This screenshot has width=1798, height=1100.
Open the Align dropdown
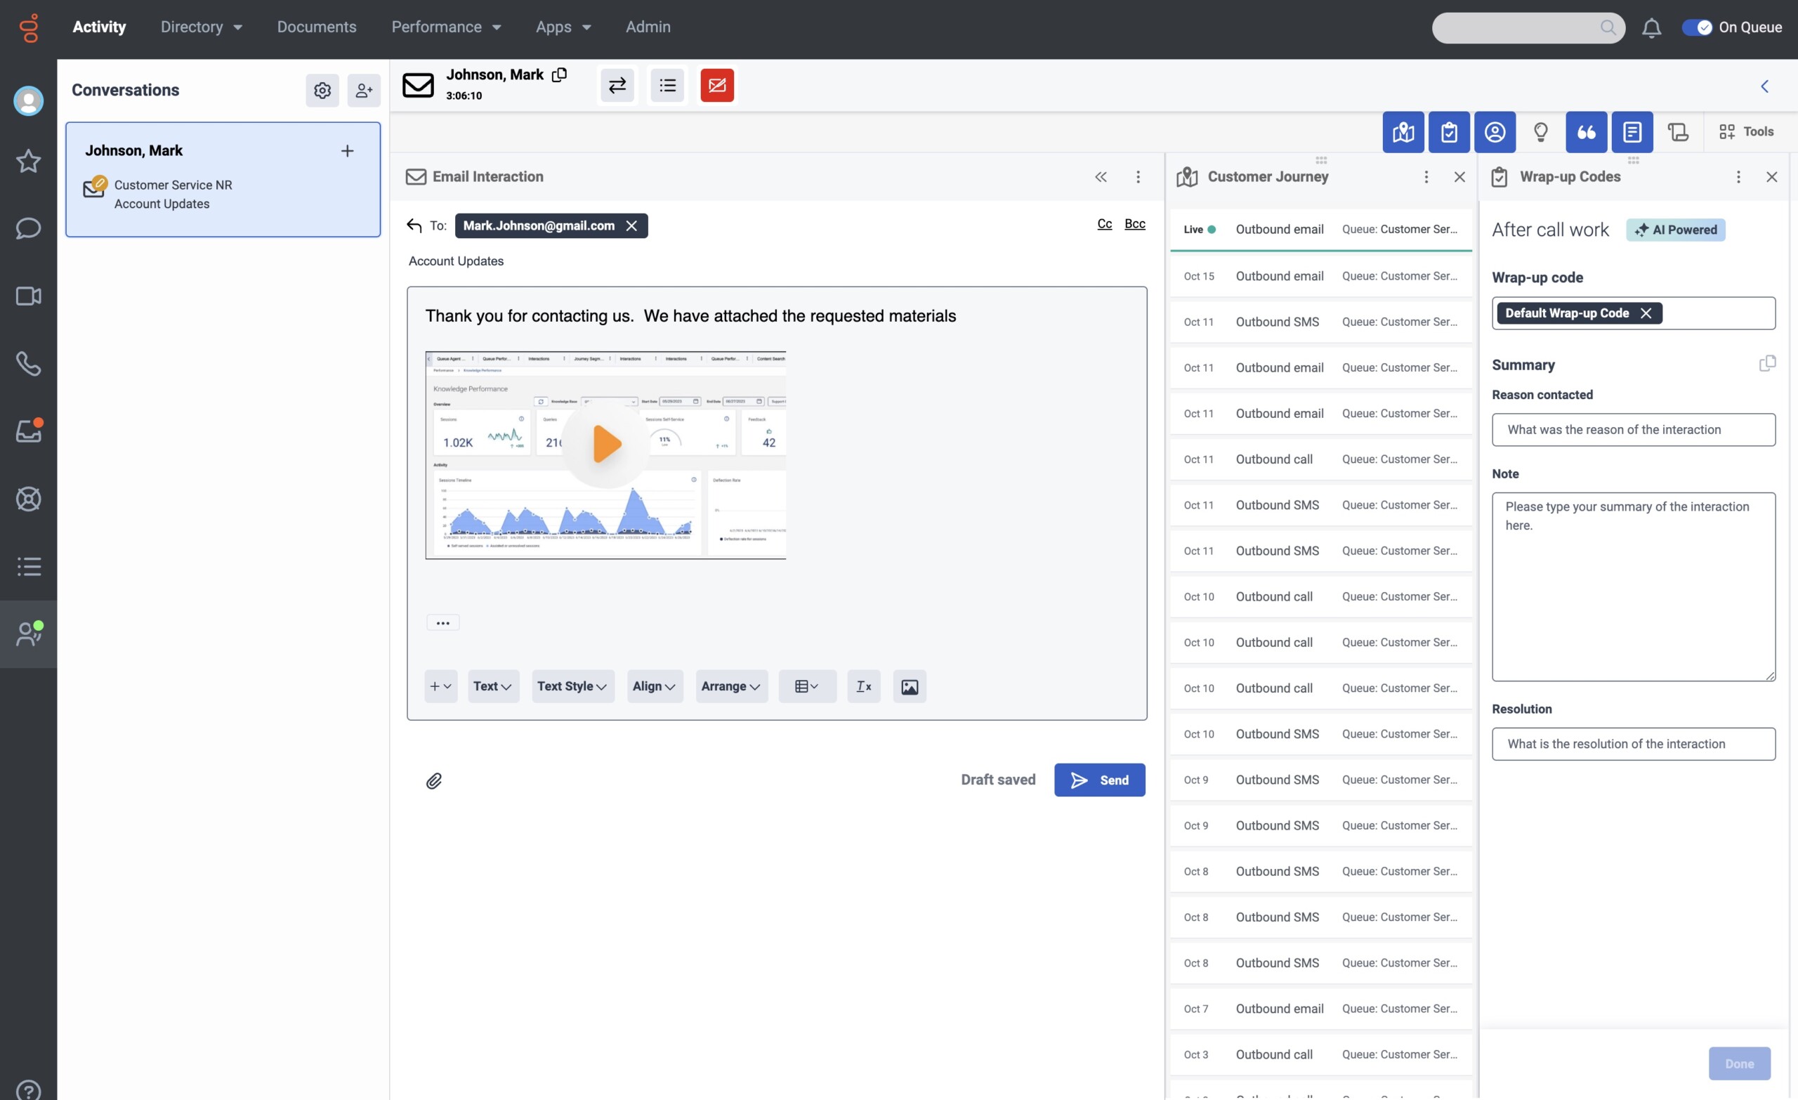point(654,687)
